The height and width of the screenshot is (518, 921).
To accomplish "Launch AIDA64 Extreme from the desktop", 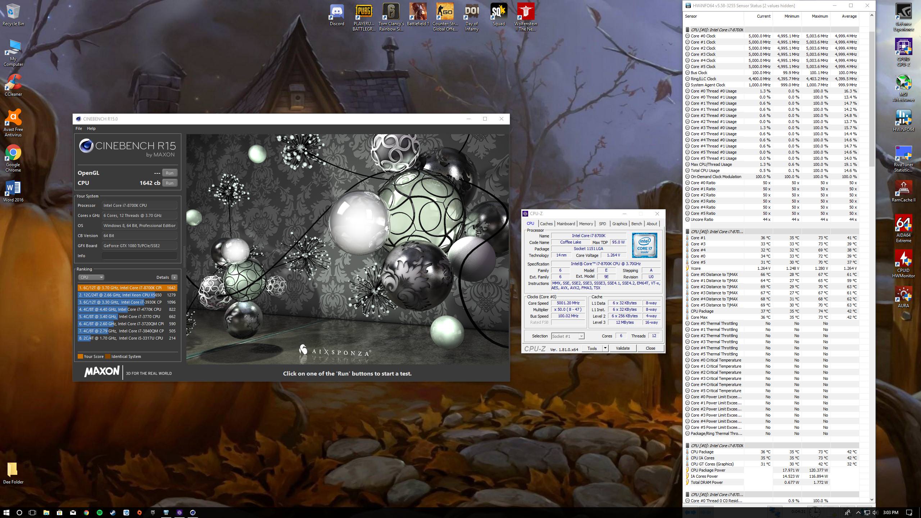I will (x=903, y=229).
